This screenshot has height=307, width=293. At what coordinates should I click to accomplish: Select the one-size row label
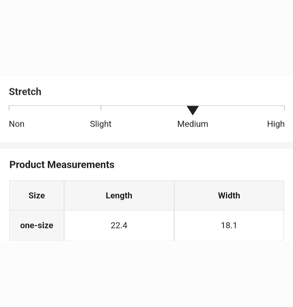click(37, 225)
